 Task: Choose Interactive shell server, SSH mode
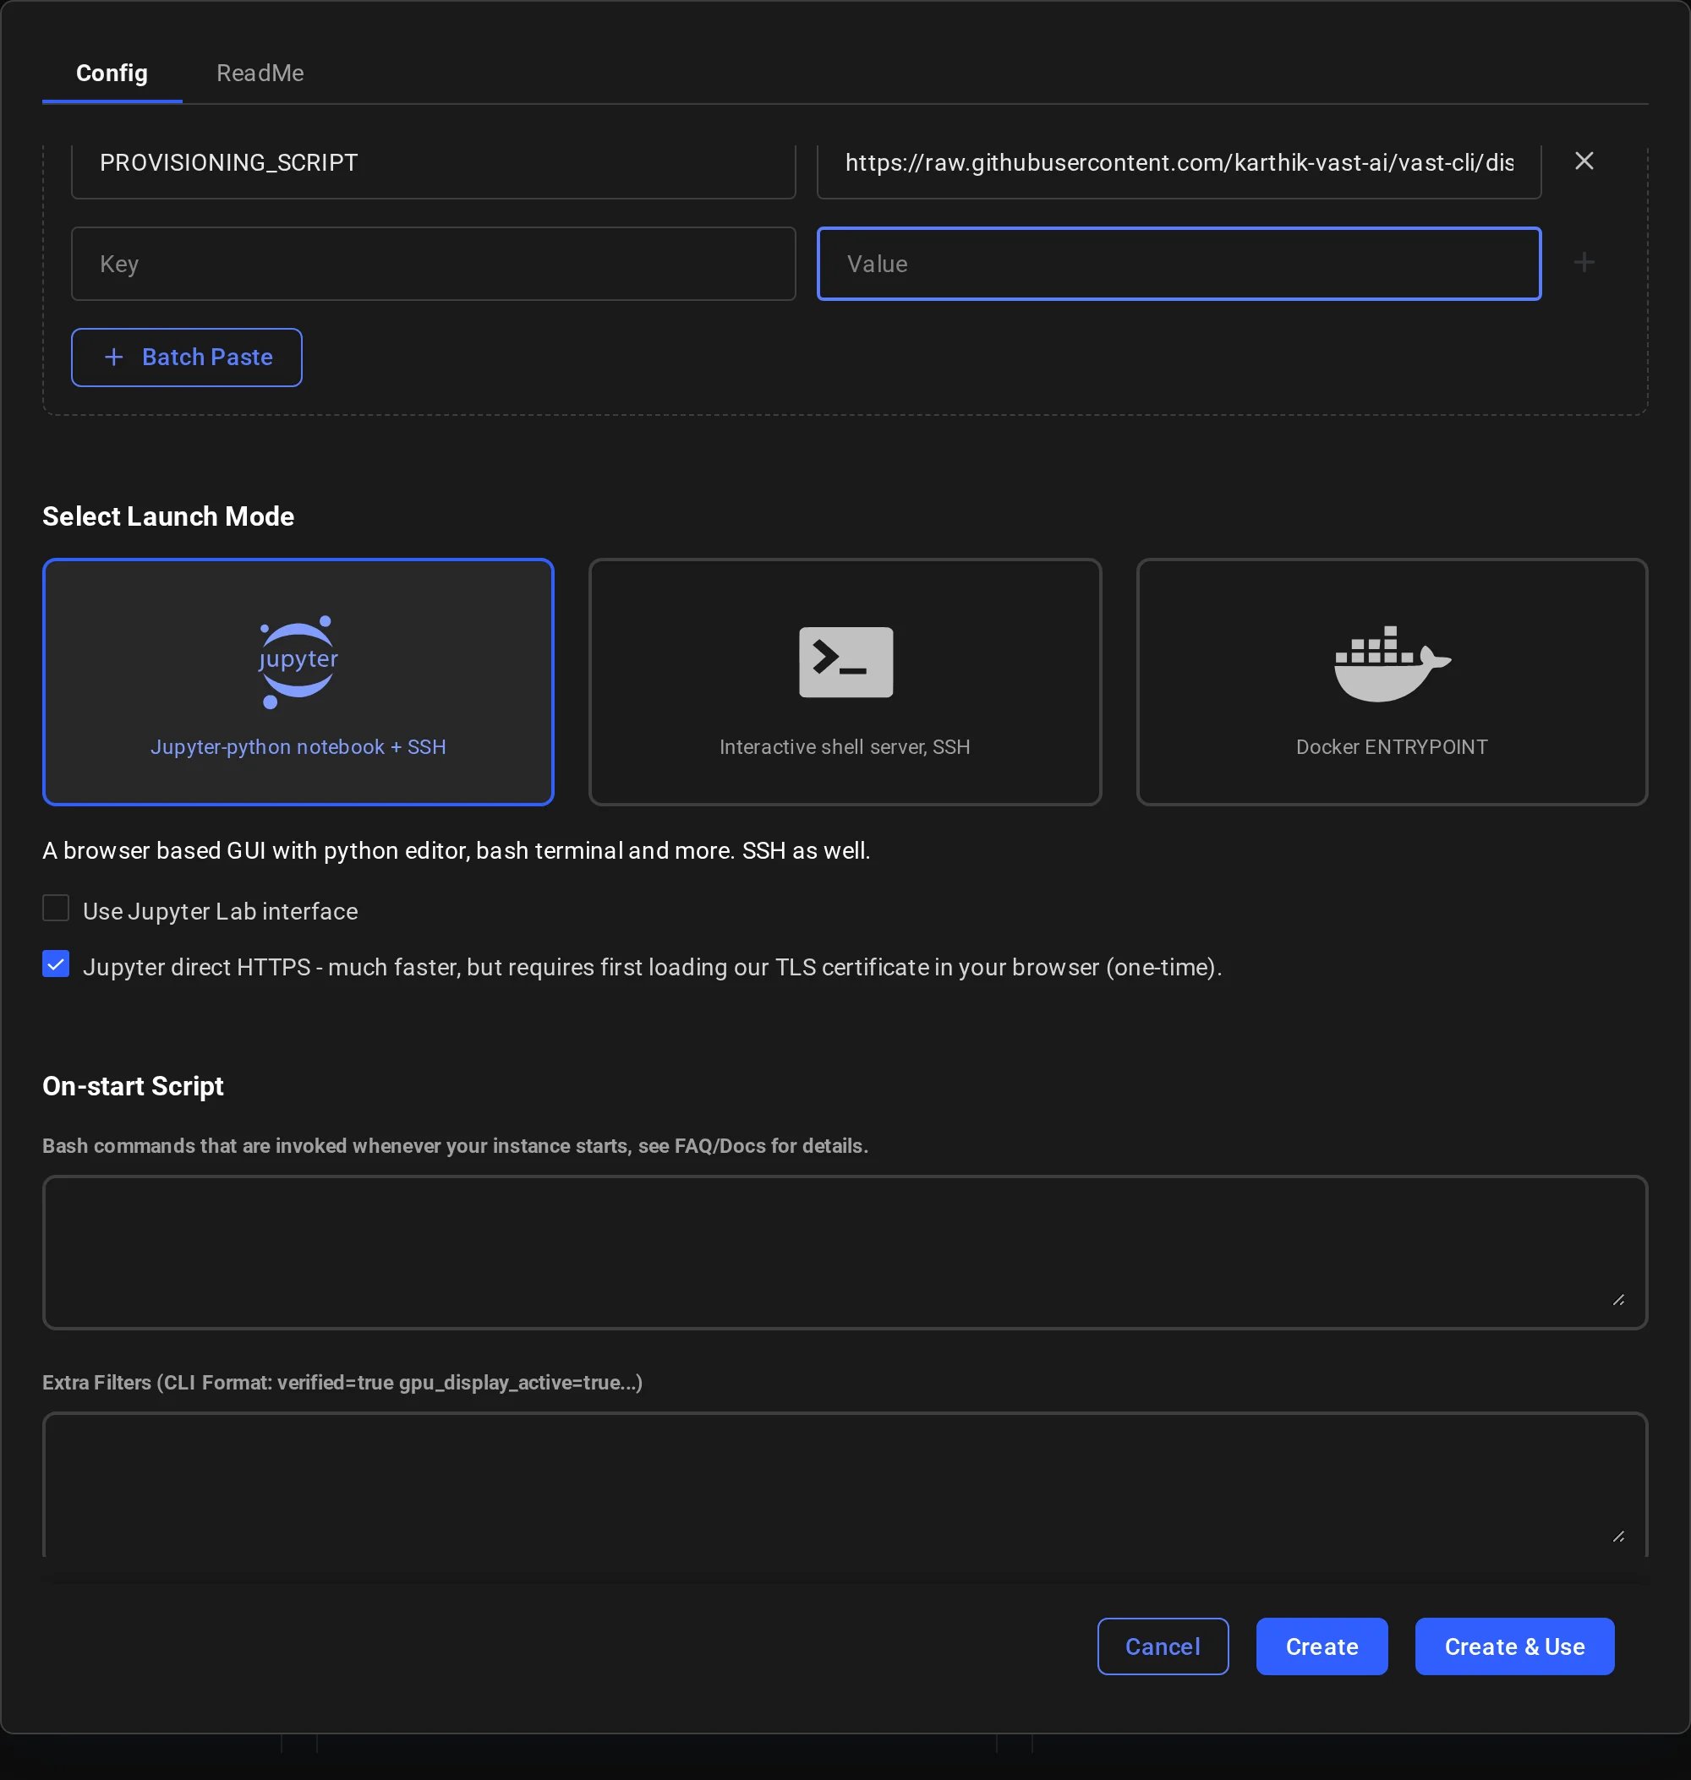click(x=845, y=681)
